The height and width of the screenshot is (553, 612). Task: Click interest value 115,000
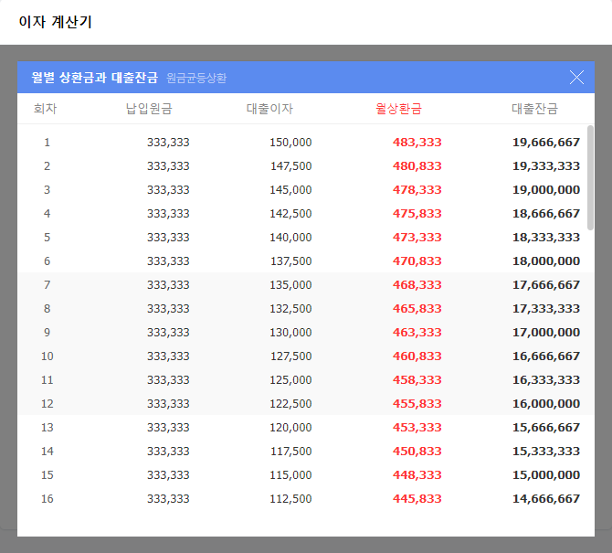pos(290,475)
